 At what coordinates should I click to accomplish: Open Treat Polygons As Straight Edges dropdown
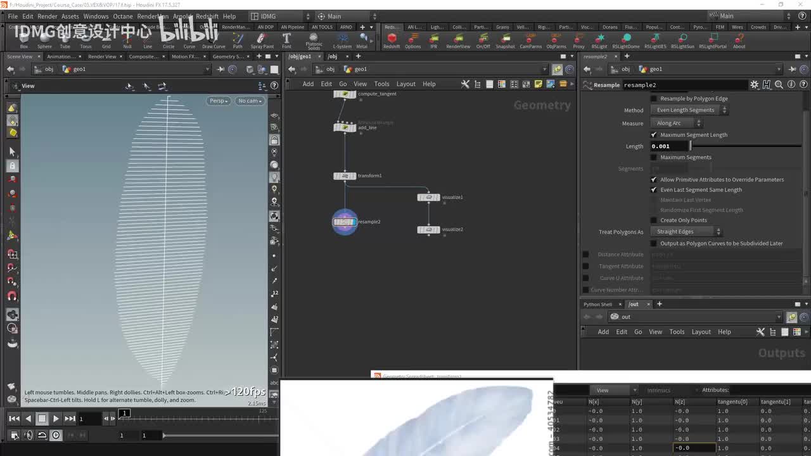coord(686,232)
